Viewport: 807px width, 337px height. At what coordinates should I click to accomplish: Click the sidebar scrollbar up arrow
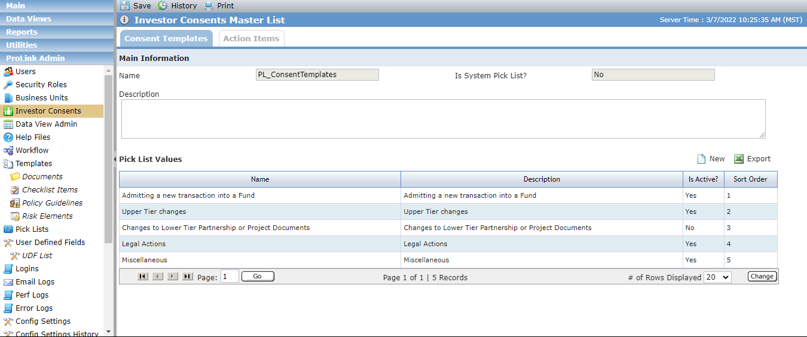108,71
